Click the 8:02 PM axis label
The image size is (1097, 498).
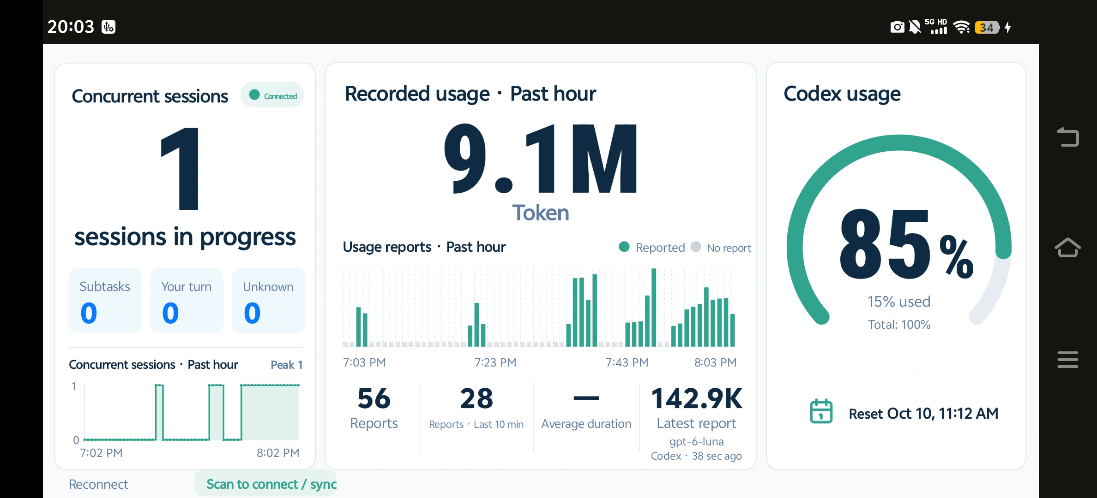pyautogui.click(x=278, y=453)
